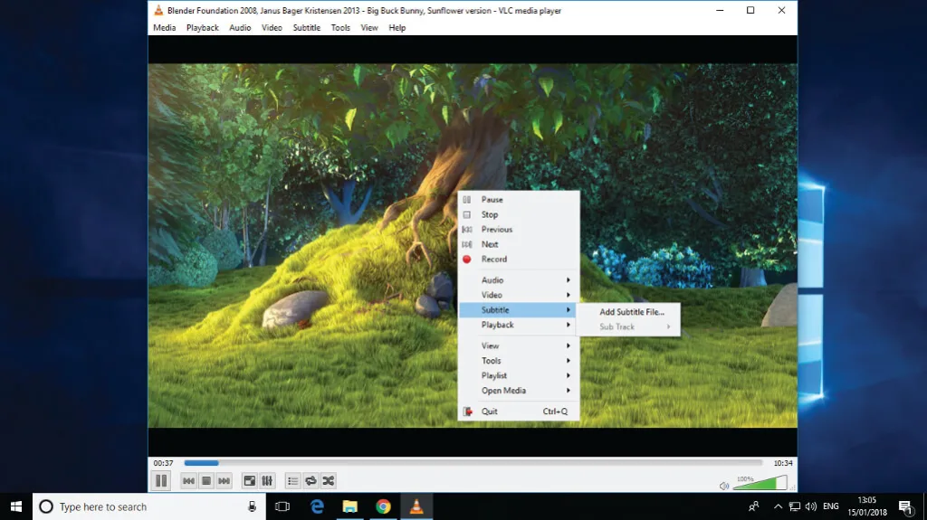927x520 pixels.
Task: Open the View menu in menu bar
Action: 369,28
